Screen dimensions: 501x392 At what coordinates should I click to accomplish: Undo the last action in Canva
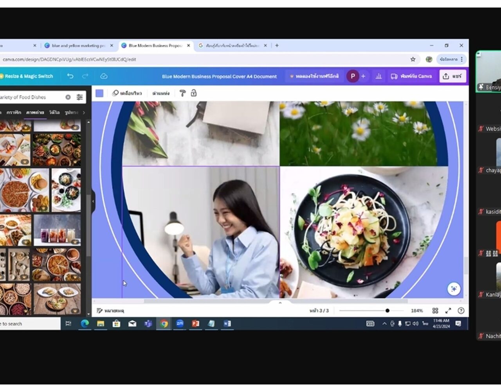pyautogui.click(x=70, y=76)
